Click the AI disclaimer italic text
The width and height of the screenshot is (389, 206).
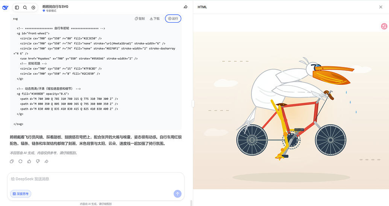(x=44, y=153)
